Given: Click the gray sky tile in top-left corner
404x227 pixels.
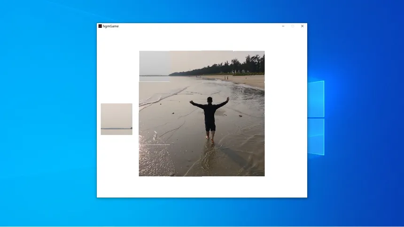Looking at the screenshot, I should point(155,66).
